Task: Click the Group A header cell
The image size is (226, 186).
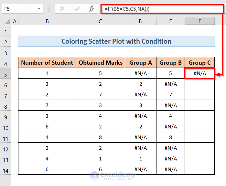Action: 141,63
